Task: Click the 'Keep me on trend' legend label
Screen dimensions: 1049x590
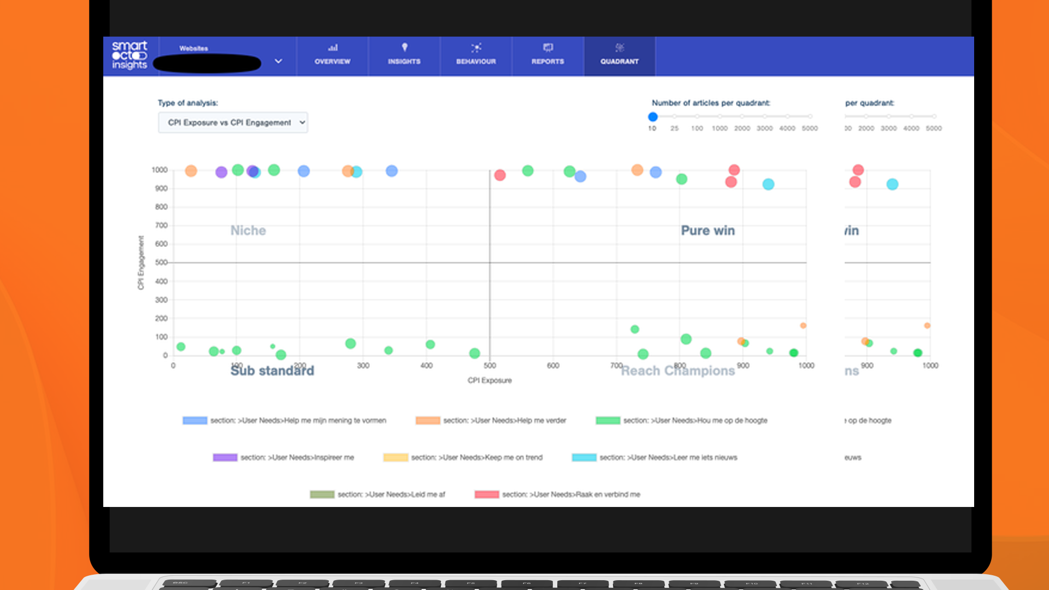Action: tap(476, 458)
